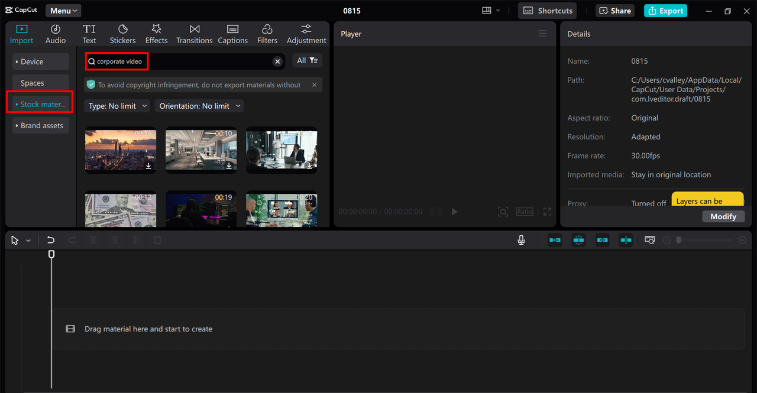Enter fullscreen preview mode
The height and width of the screenshot is (393, 757).
548,212
